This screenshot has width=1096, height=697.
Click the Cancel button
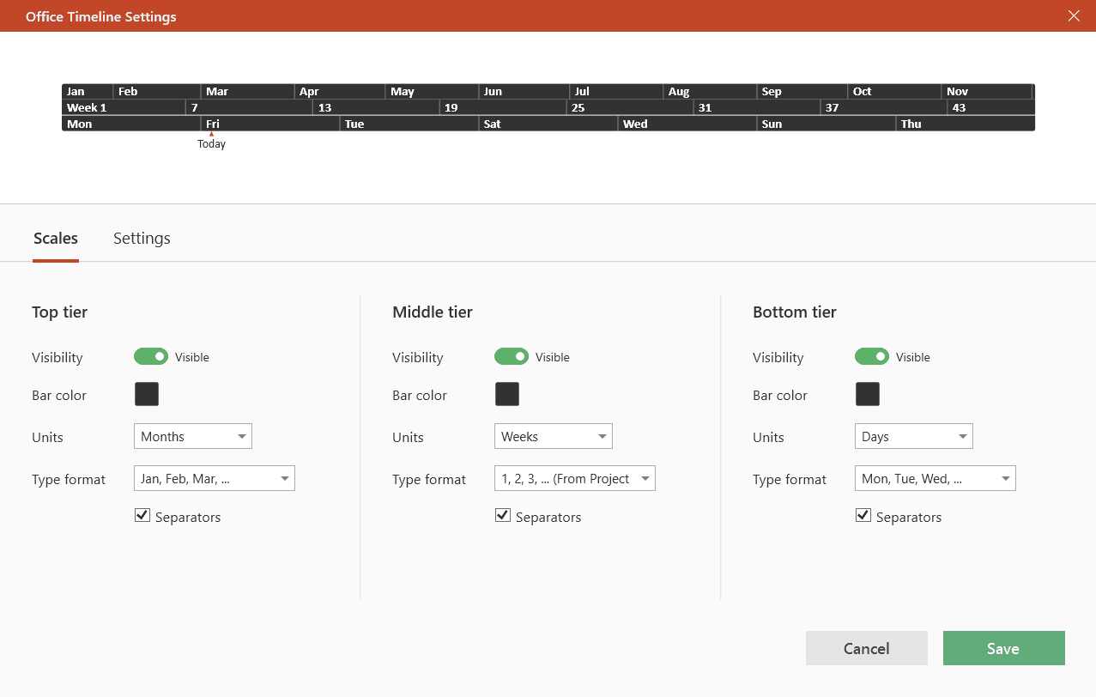pyautogui.click(x=867, y=648)
